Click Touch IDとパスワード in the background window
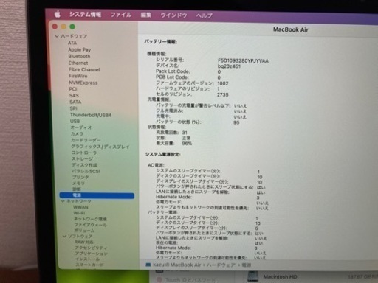Screen dimensions: 378x283 [190, 280]
